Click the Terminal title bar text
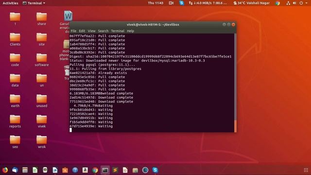This screenshot has height=175, width=311. click(x=153, y=24)
